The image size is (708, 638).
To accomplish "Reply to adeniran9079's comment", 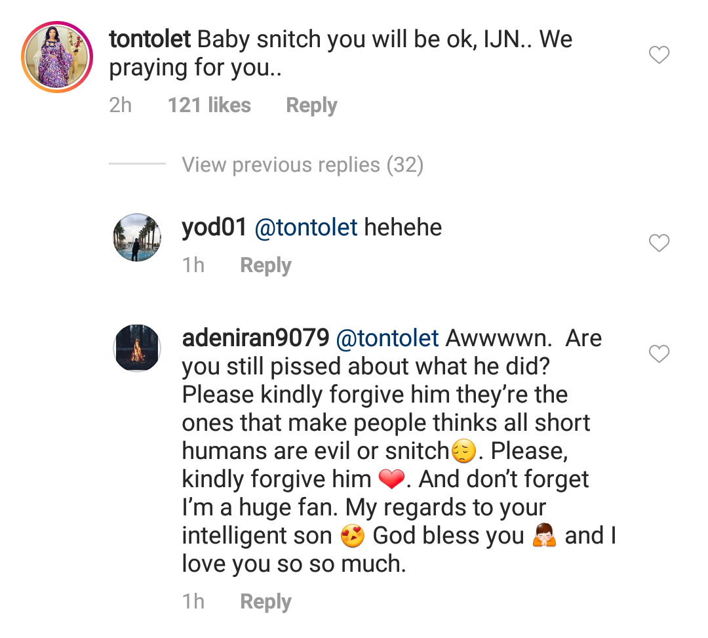I will pyautogui.click(x=265, y=602).
